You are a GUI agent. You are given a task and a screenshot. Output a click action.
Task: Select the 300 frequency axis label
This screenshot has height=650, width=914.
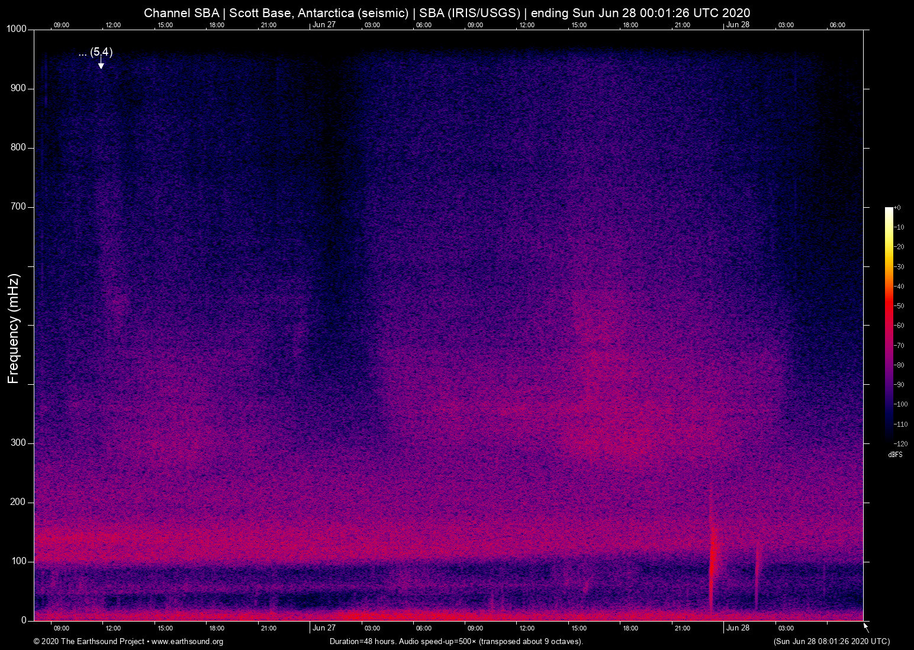[18, 443]
